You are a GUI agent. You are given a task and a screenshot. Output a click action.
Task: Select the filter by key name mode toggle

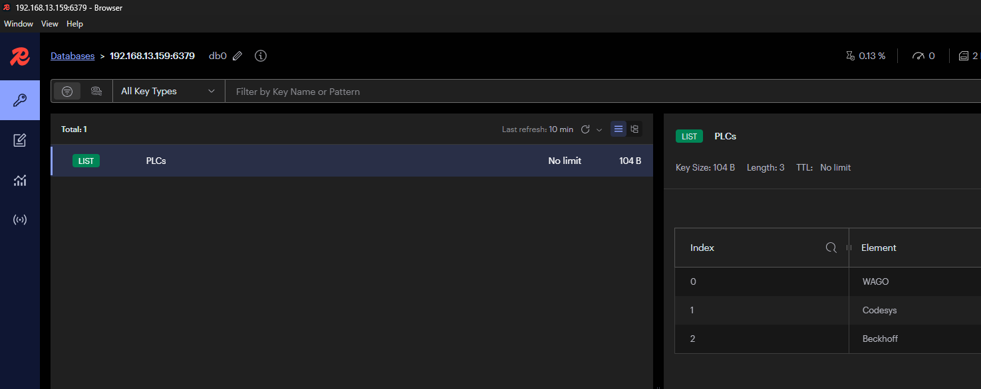tap(67, 91)
